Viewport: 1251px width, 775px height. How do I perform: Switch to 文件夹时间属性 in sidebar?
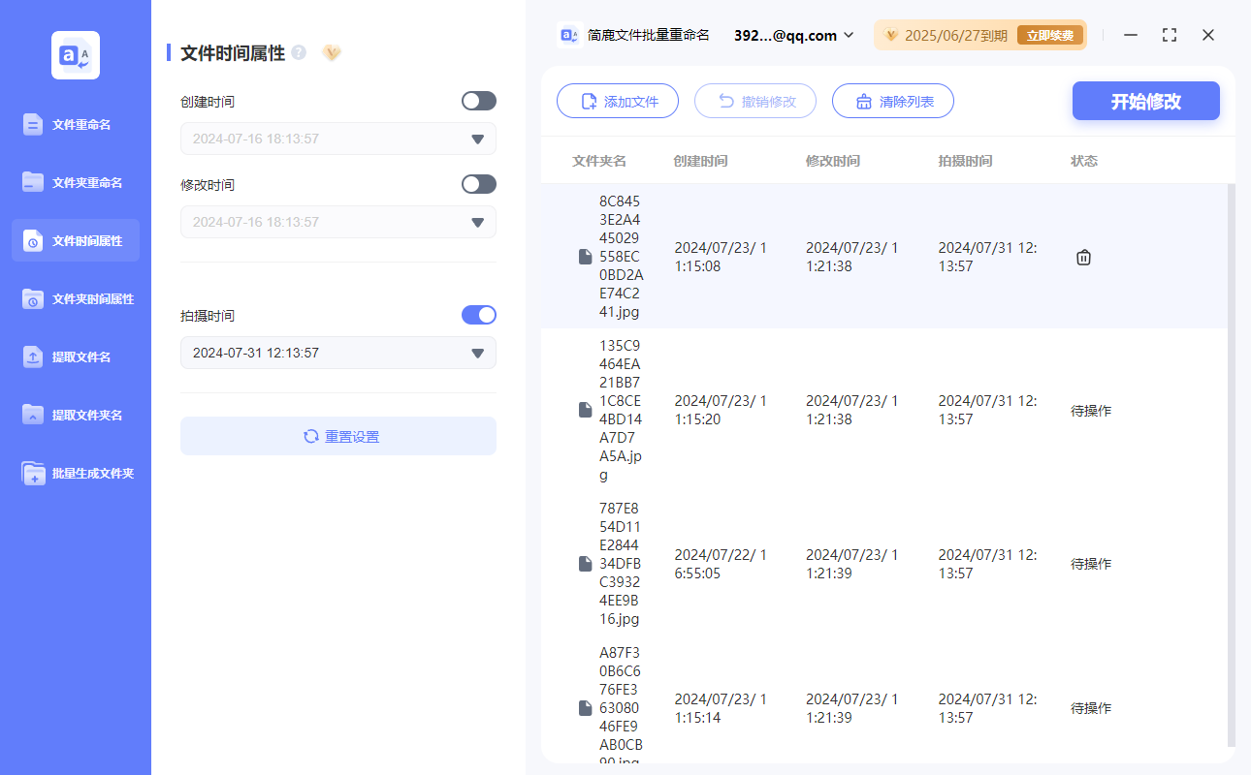(75, 298)
